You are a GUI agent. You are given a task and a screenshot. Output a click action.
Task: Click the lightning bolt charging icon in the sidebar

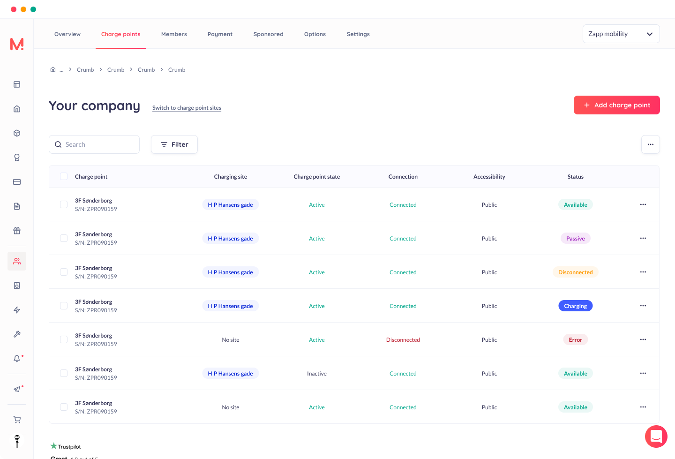17,310
